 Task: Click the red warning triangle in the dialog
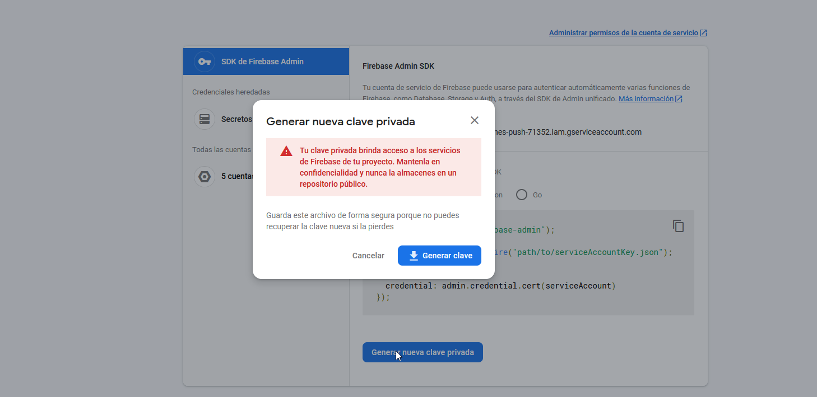286,150
